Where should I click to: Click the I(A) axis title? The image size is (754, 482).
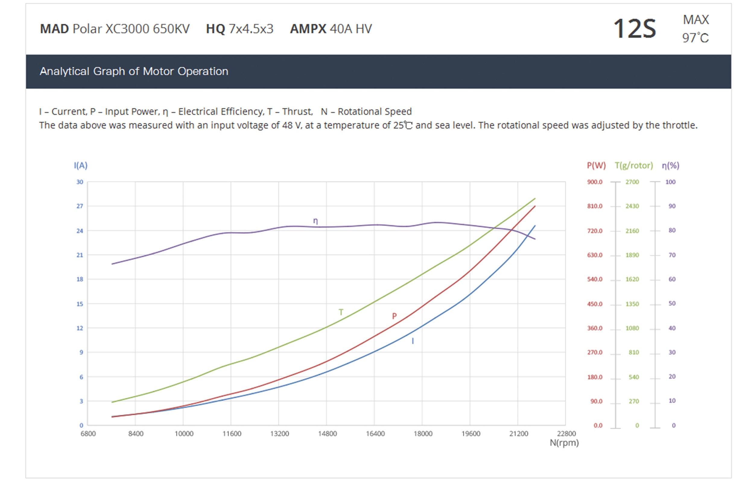click(x=81, y=165)
